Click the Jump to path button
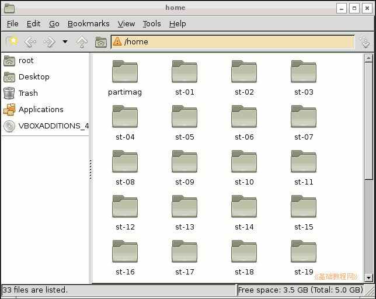The image size is (376, 299). click(365, 42)
